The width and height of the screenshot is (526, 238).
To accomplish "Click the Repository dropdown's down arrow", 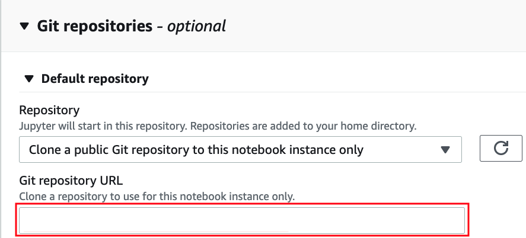I will click(x=445, y=150).
